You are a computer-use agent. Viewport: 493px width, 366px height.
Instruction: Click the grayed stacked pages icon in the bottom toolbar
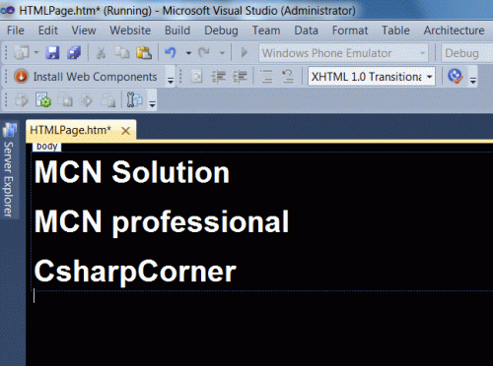tap(108, 100)
